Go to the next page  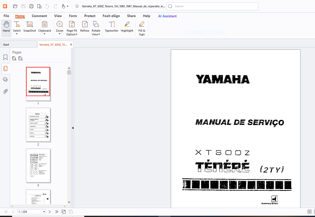click(50, 212)
